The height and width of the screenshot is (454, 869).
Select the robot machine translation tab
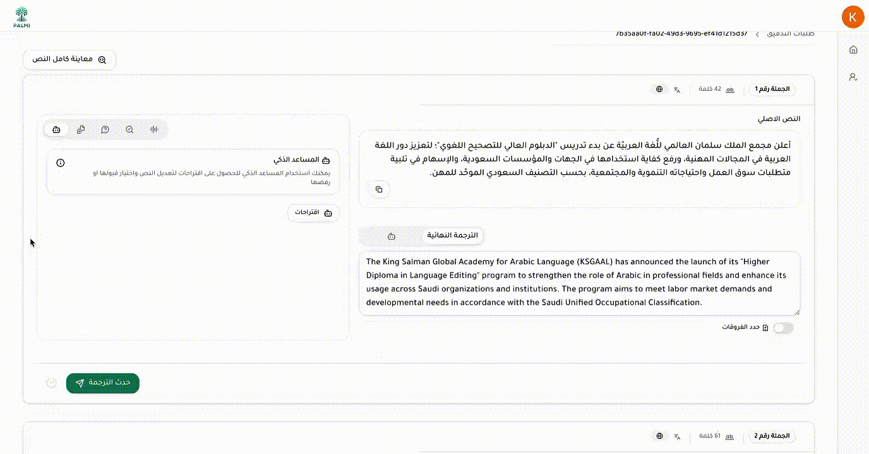[392, 236]
